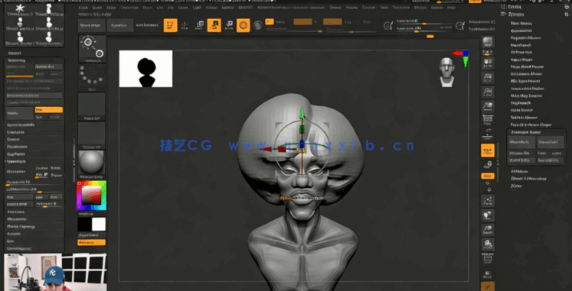Toggle the orange Zadd button

(332, 22)
